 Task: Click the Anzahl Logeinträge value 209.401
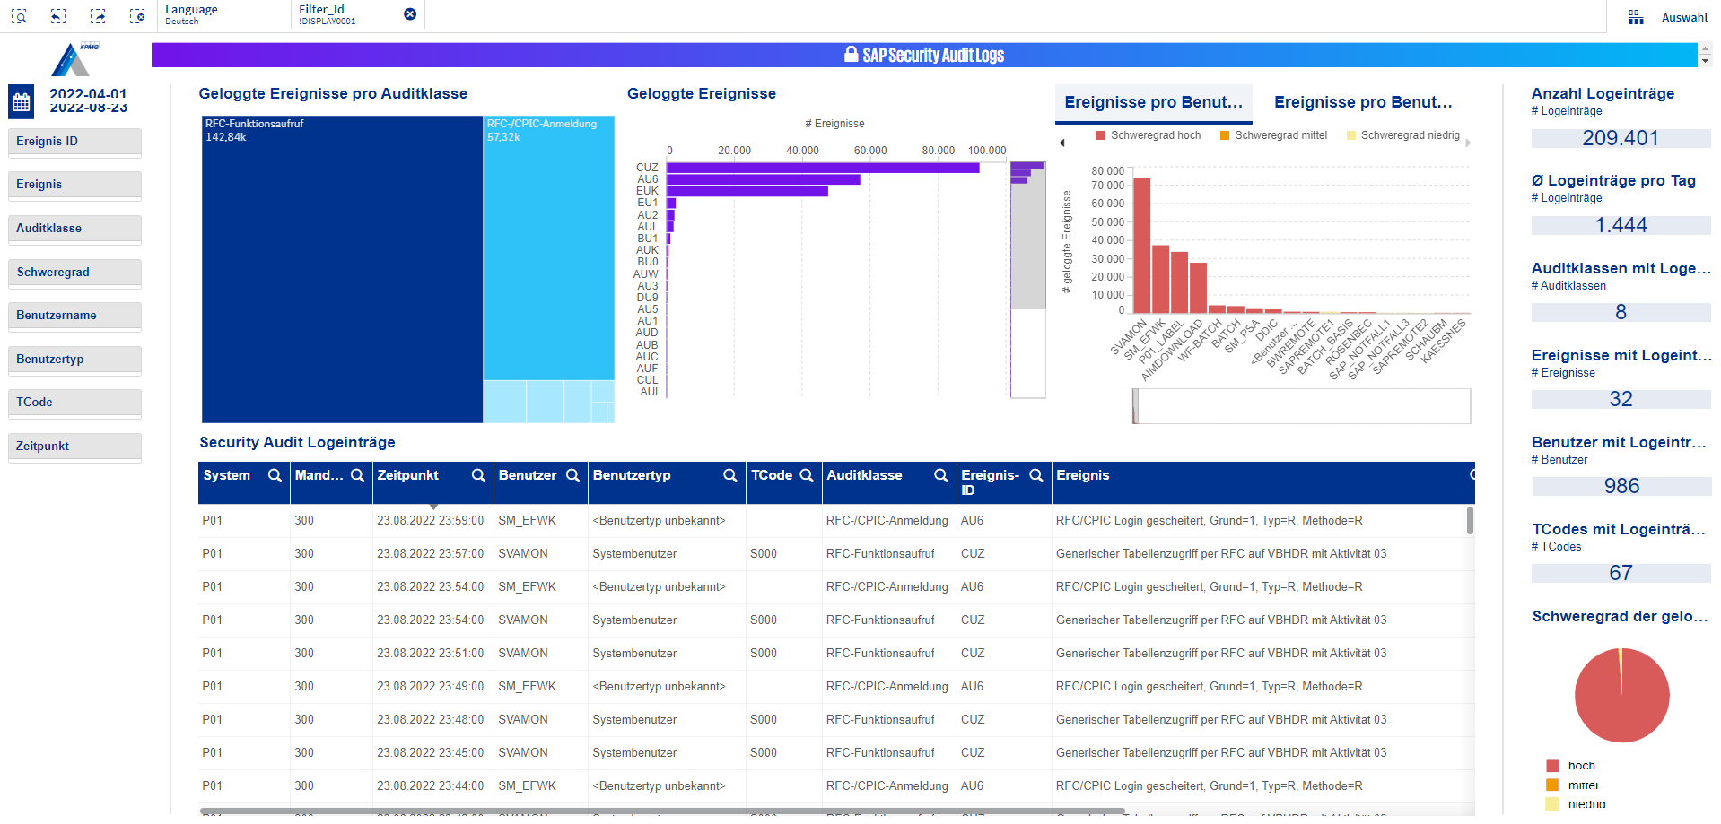pos(1621,138)
